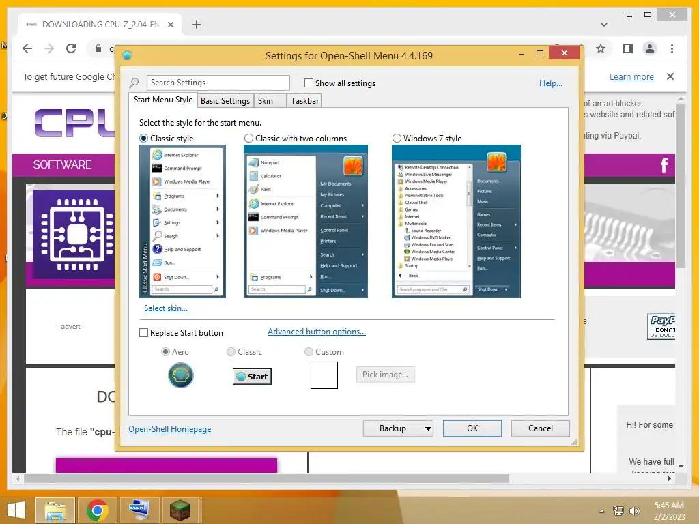
Task: Open Chrome's three-dot menu
Action: 672,48
